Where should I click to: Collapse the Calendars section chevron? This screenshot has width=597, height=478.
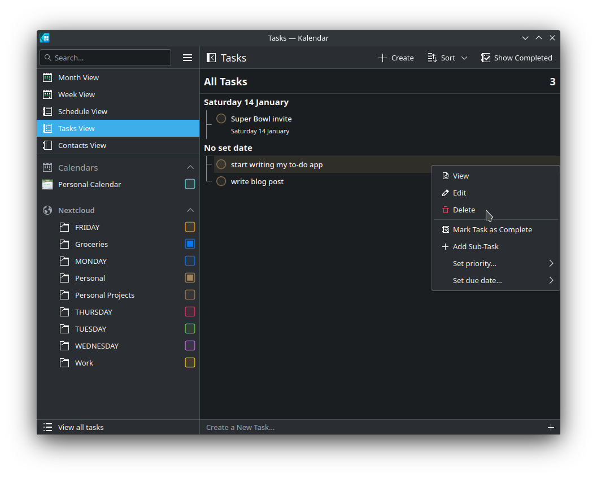pos(190,167)
